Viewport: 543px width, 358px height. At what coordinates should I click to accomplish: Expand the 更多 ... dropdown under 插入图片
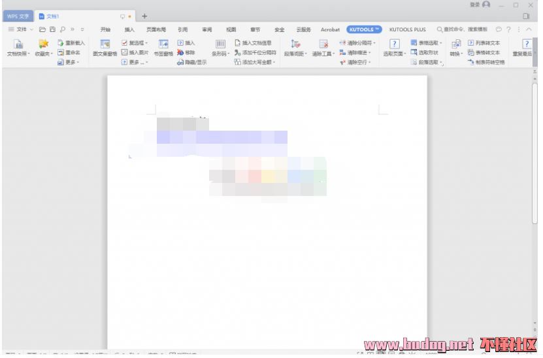(135, 62)
